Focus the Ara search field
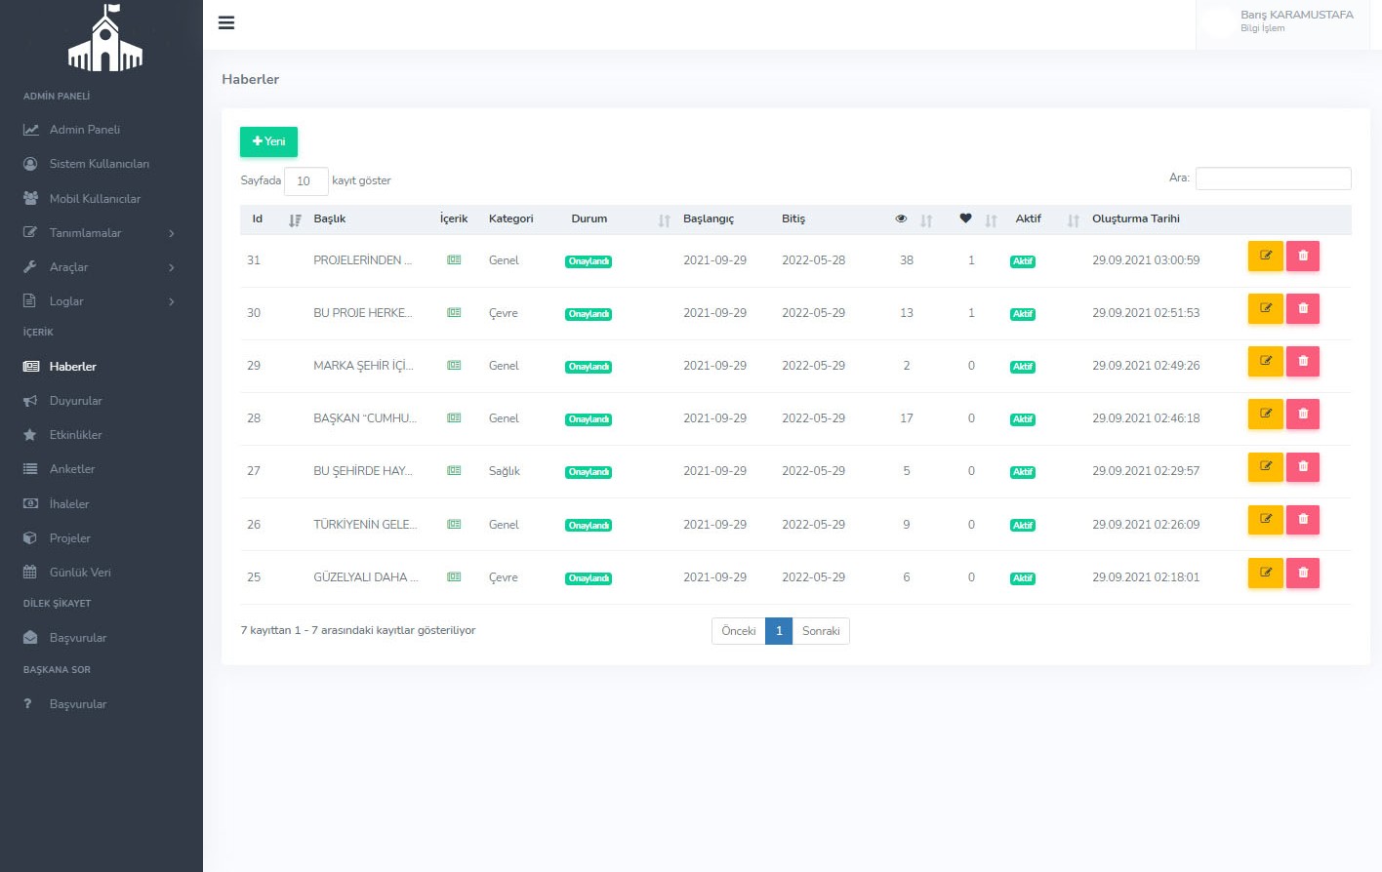This screenshot has width=1382, height=872. pos(1274,178)
